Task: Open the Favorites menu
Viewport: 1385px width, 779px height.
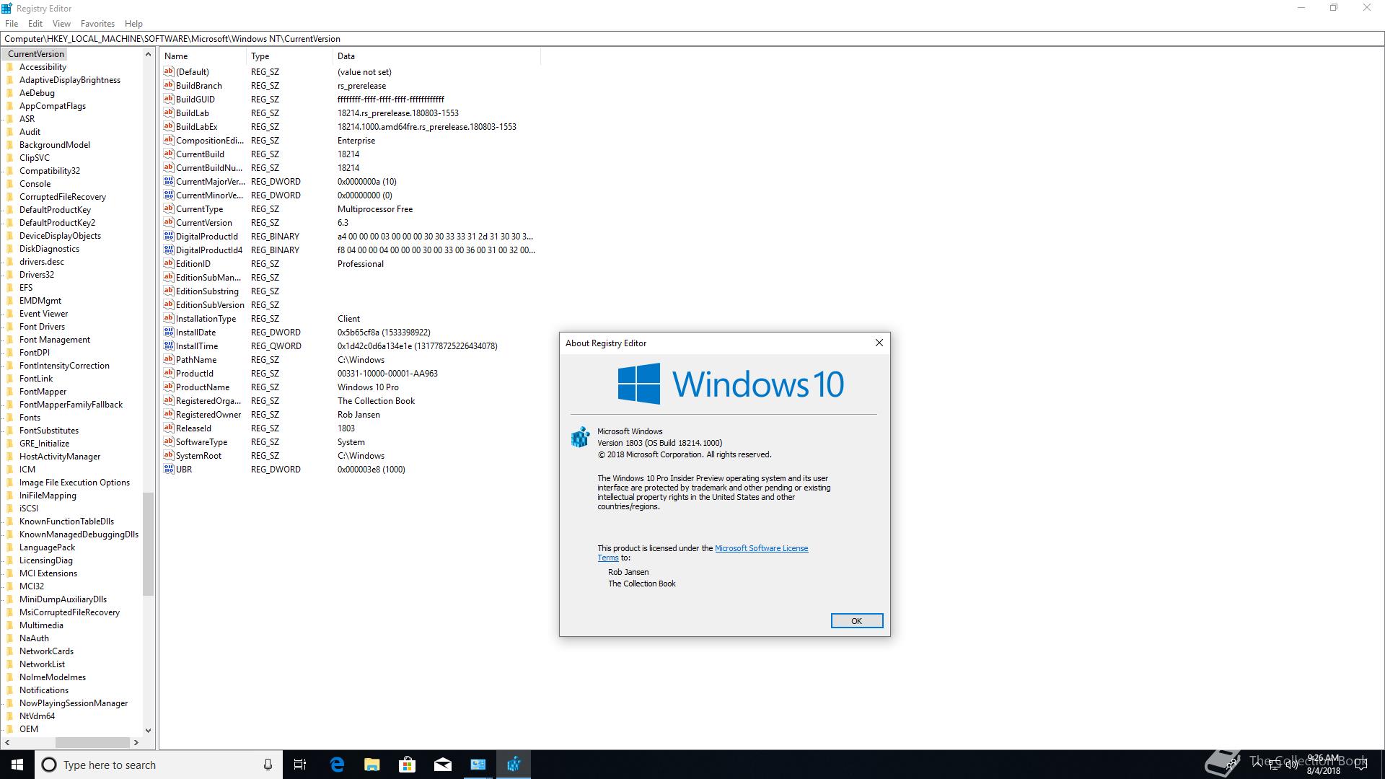Action: 97,23
